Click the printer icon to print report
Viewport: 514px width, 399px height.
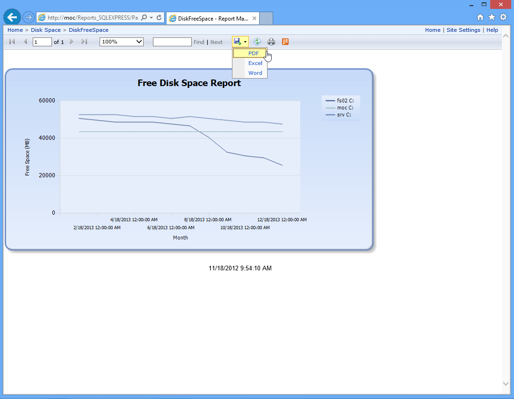[271, 42]
